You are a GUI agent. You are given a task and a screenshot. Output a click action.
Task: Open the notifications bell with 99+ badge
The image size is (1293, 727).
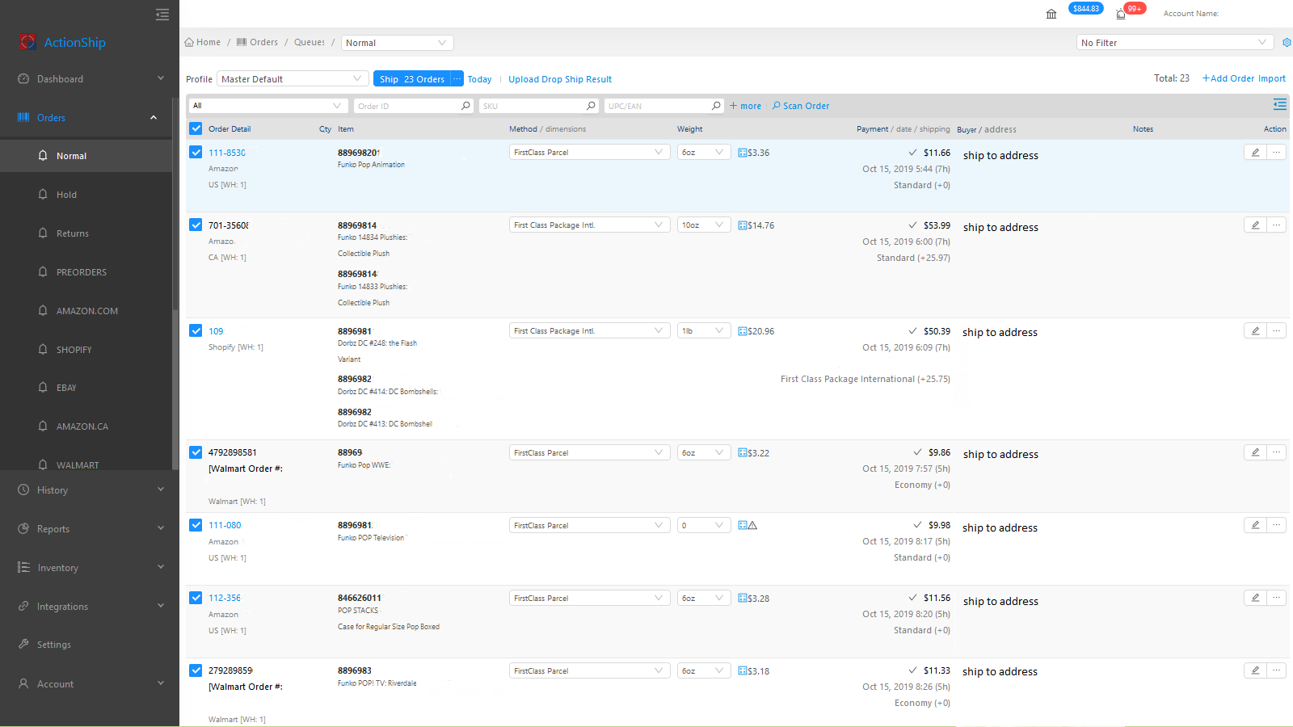click(x=1121, y=14)
